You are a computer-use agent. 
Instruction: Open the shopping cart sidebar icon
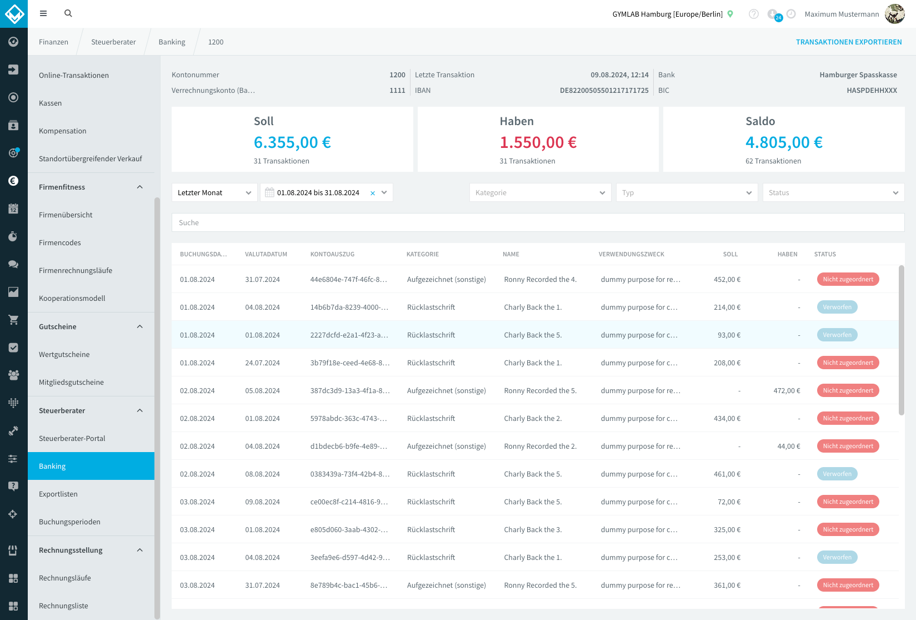pos(13,320)
